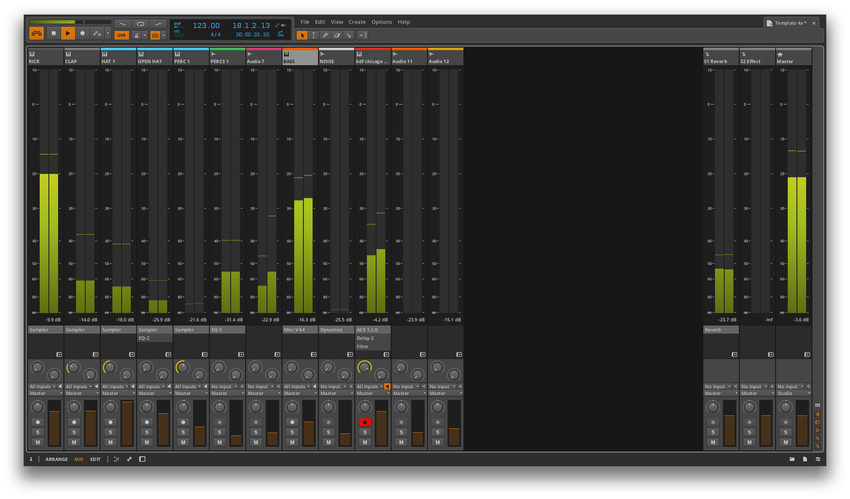Mute the BASS track
The width and height of the screenshot is (850, 499).
point(292,443)
